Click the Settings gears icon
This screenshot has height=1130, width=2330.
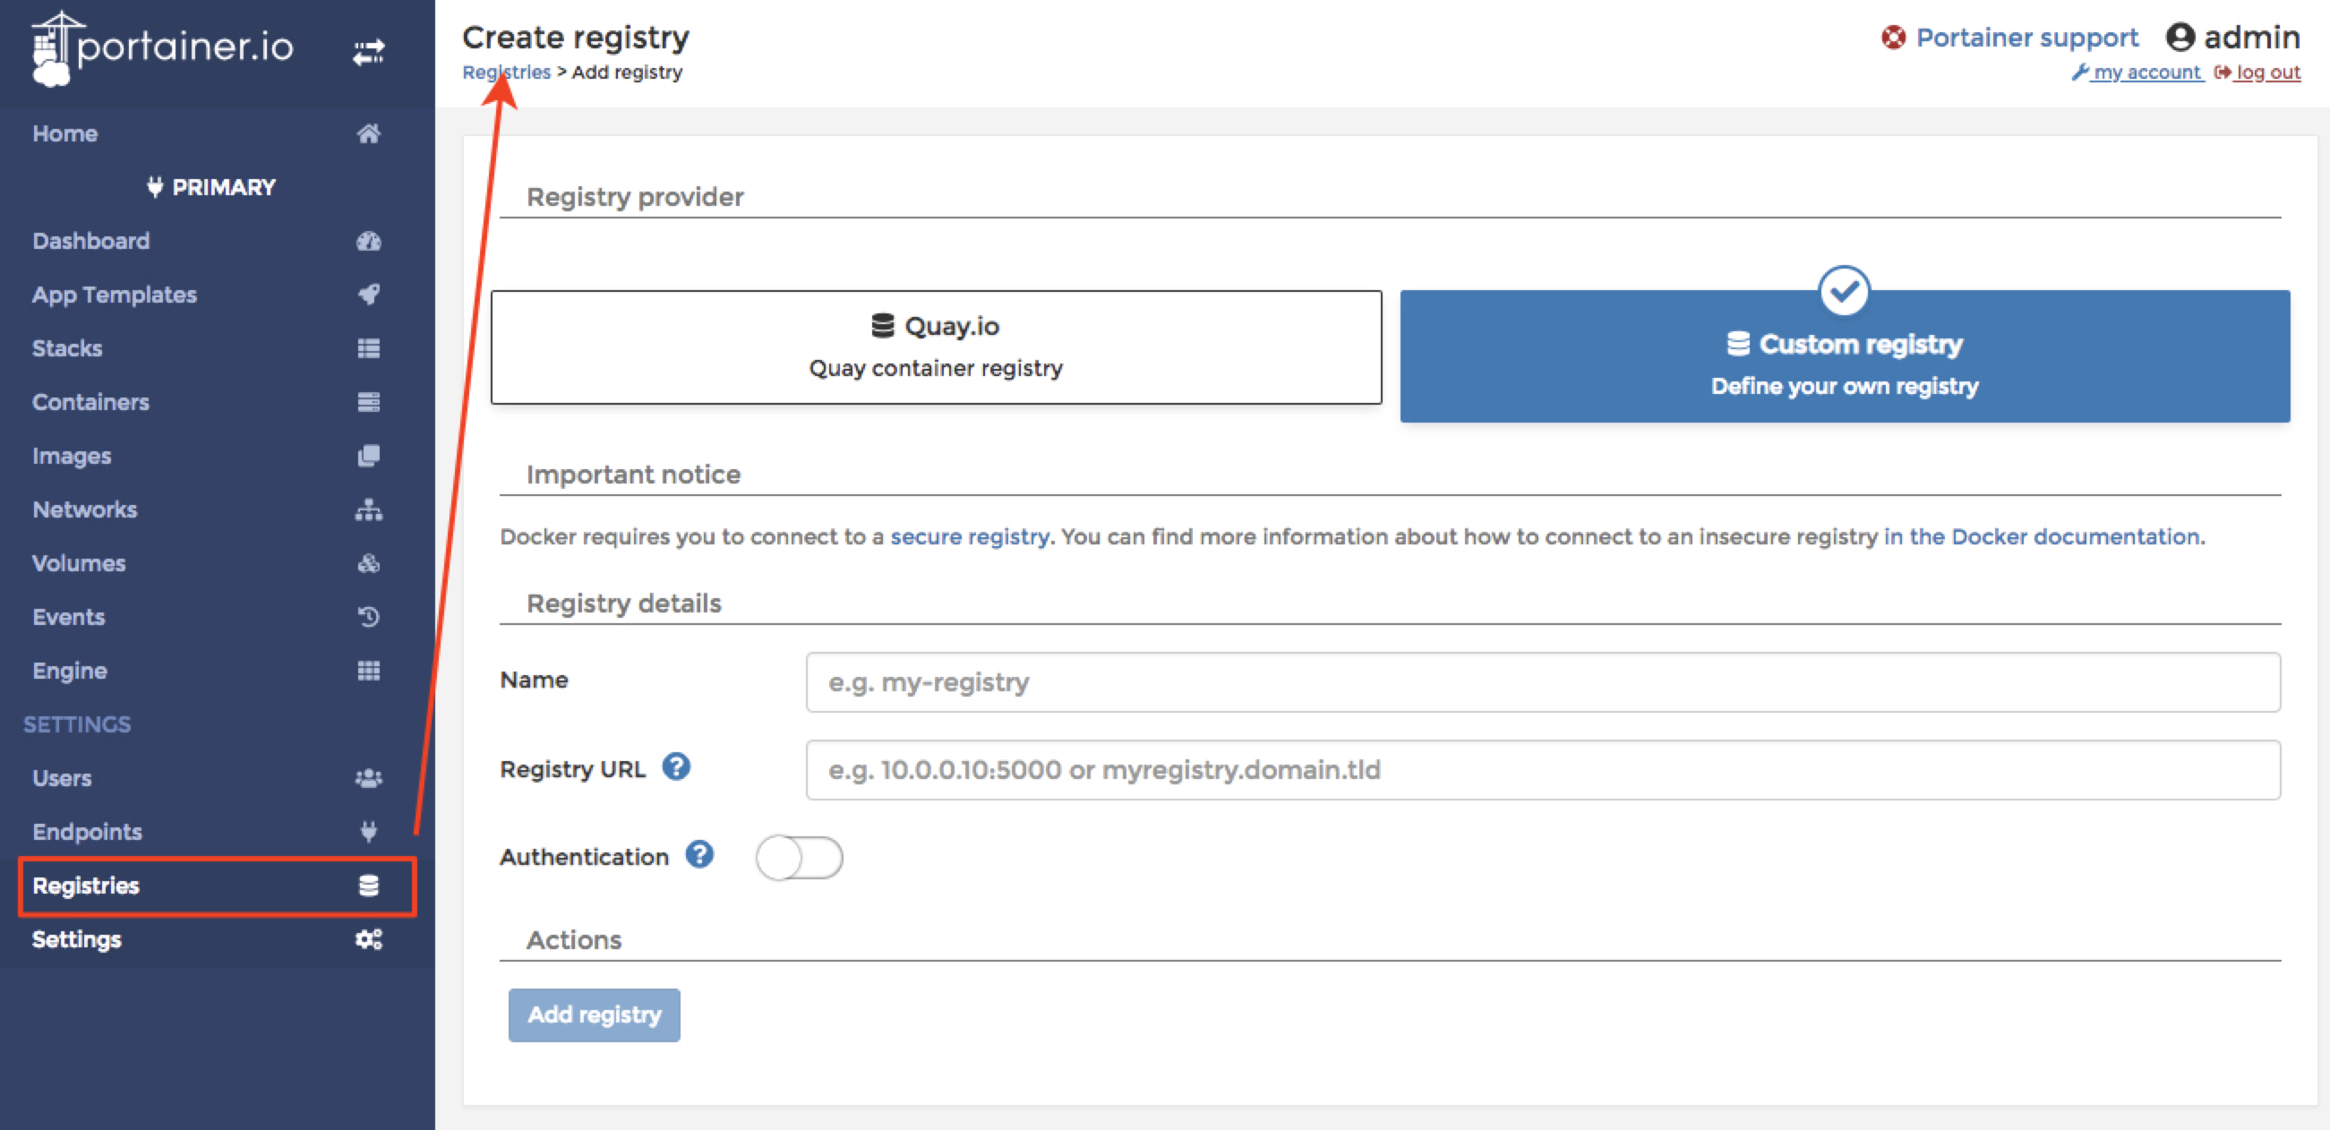click(368, 939)
